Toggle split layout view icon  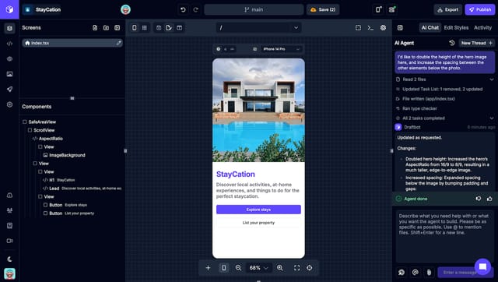pos(180,28)
